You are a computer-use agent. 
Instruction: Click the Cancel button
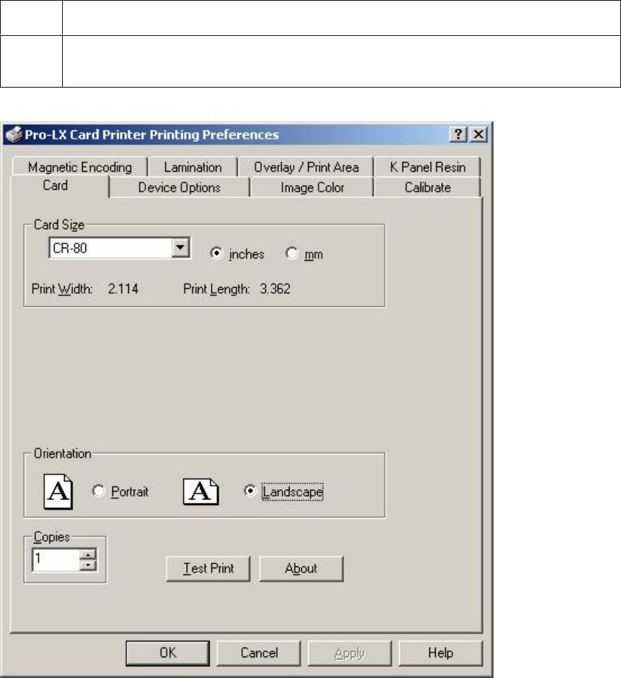(x=259, y=653)
